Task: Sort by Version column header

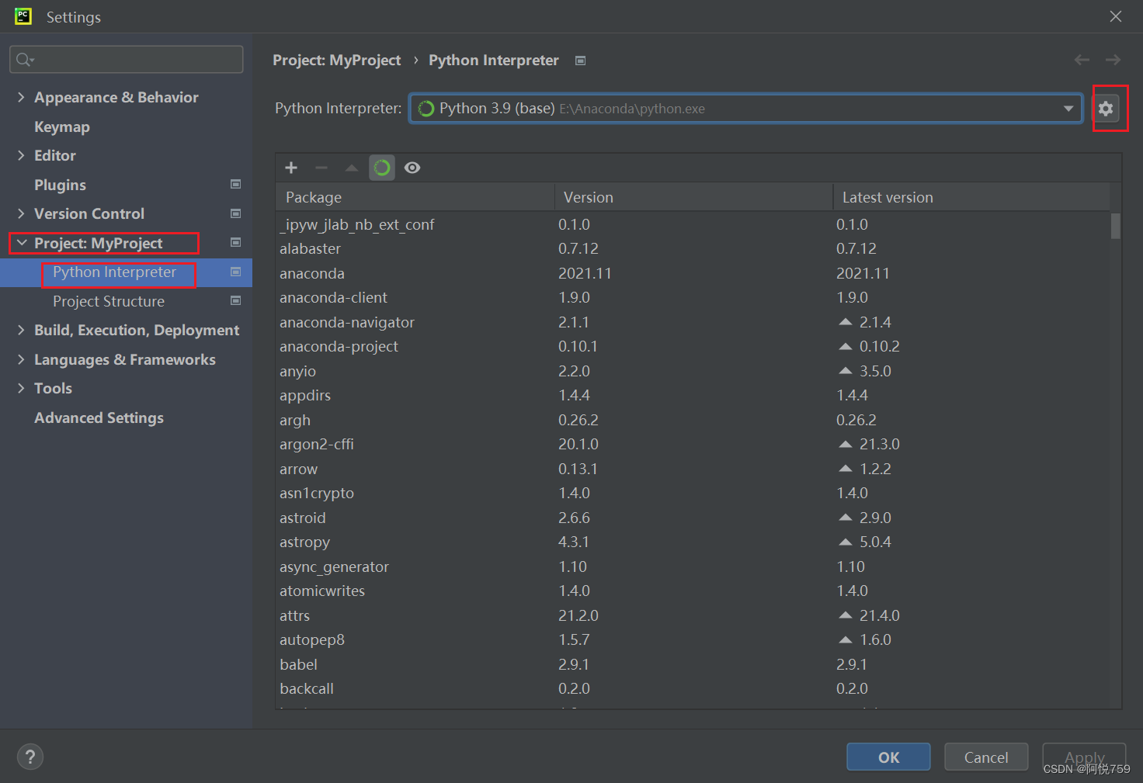Action: tap(693, 197)
